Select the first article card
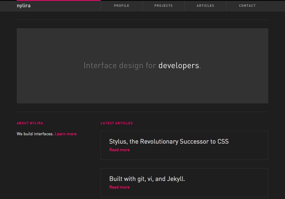The height and width of the screenshot is (199, 285). (x=184, y=145)
